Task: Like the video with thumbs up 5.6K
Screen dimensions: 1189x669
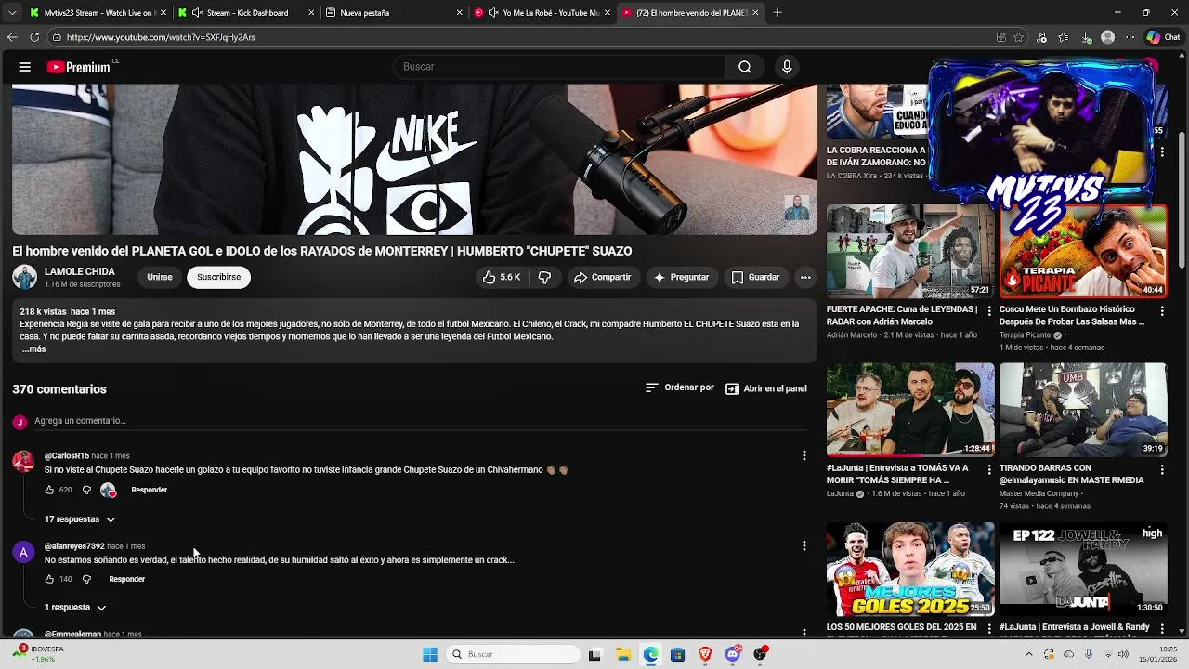Action: (501, 277)
